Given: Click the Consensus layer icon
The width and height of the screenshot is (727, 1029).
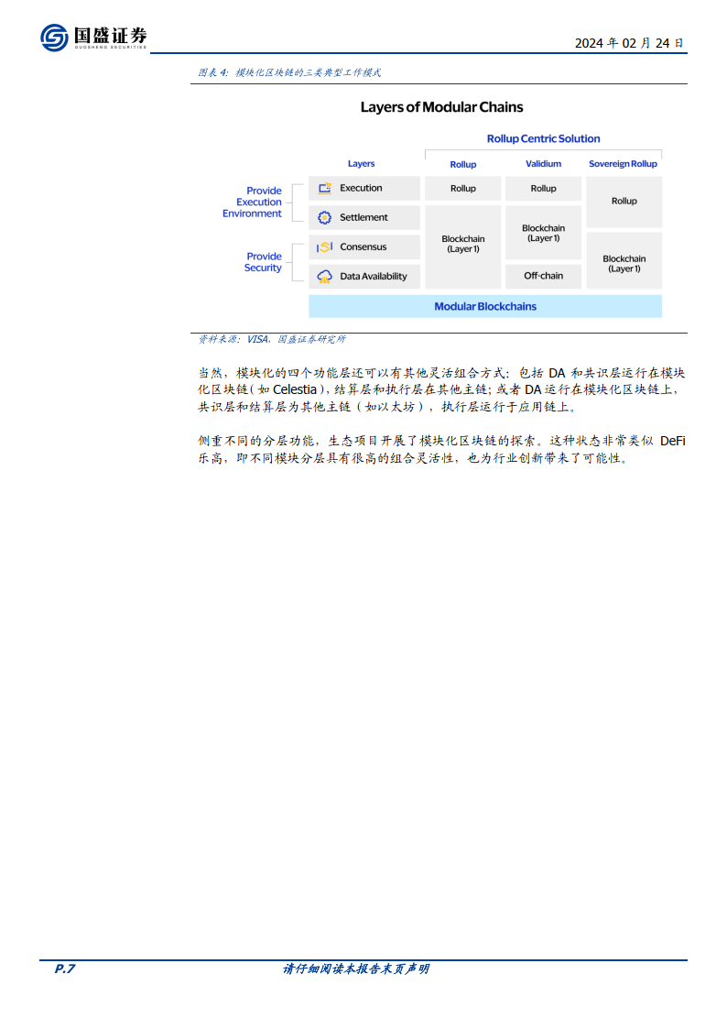Looking at the screenshot, I should click(x=324, y=246).
